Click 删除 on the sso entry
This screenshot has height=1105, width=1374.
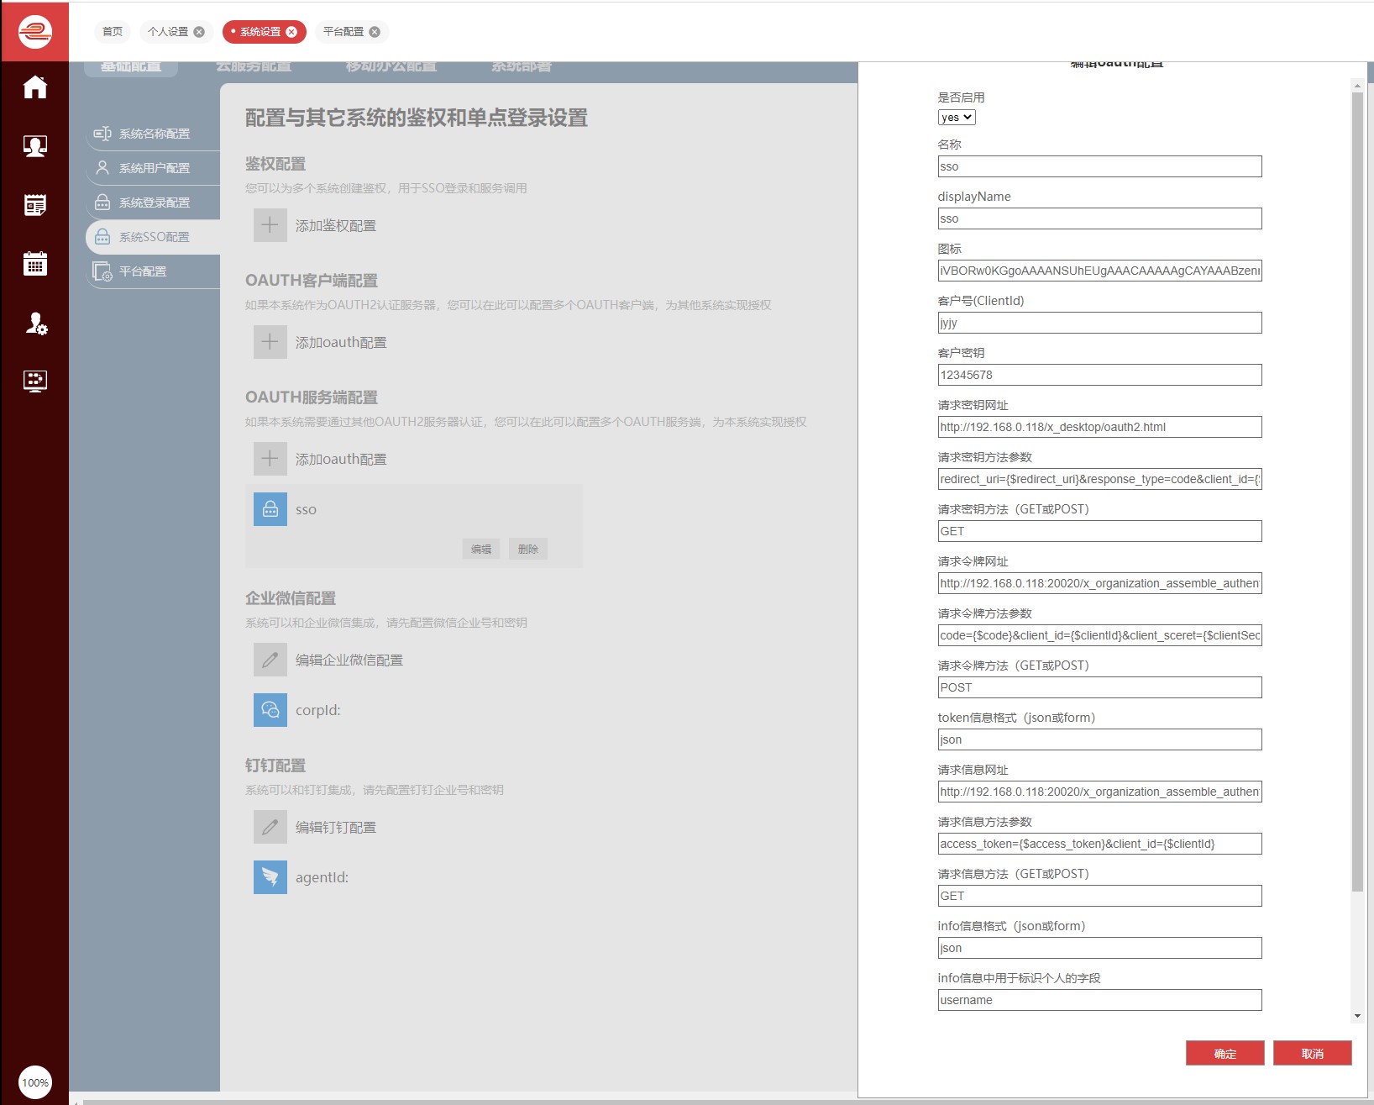tap(528, 549)
